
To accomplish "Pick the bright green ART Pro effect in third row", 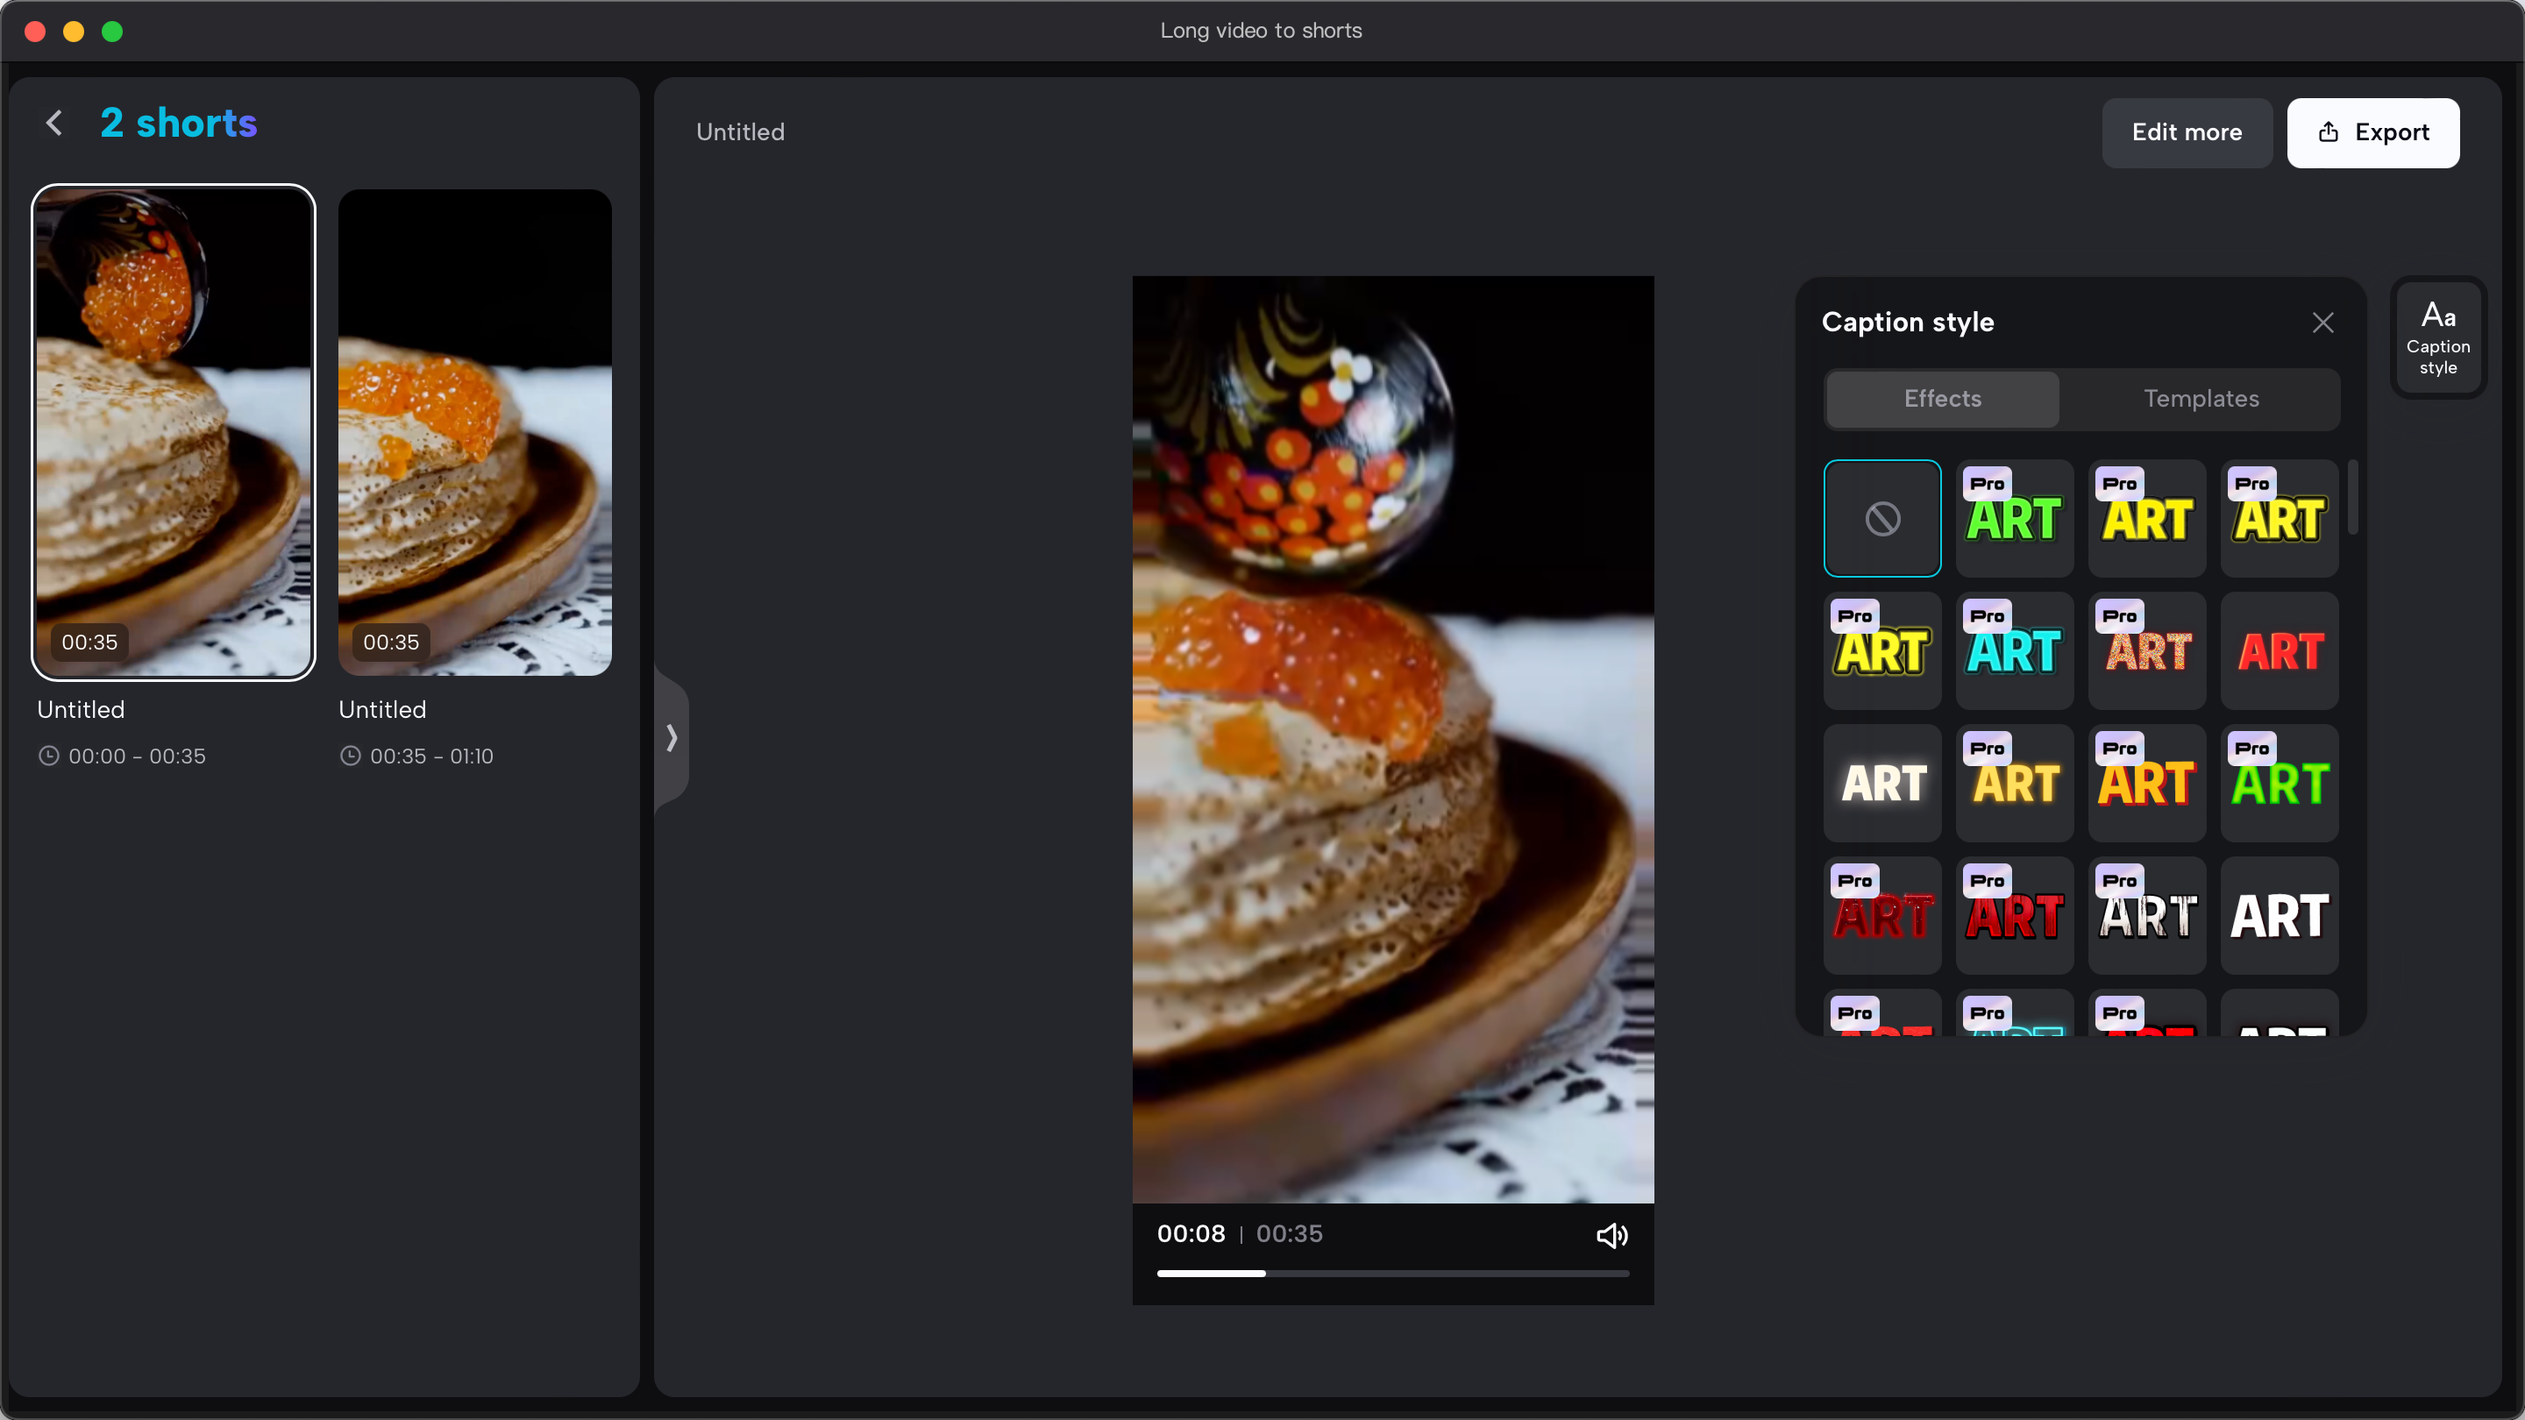I will 2279,783.
